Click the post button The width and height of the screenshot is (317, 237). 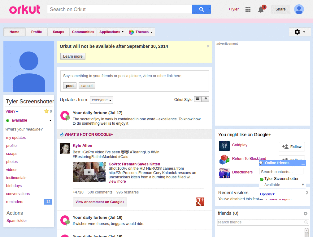click(x=70, y=86)
